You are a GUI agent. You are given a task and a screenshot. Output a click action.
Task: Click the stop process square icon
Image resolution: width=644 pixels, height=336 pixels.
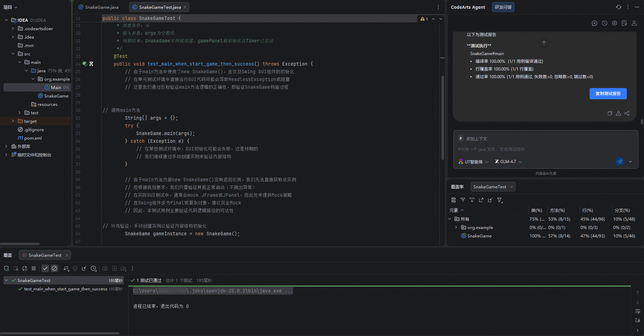pyautogui.click(x=34, y=268)
